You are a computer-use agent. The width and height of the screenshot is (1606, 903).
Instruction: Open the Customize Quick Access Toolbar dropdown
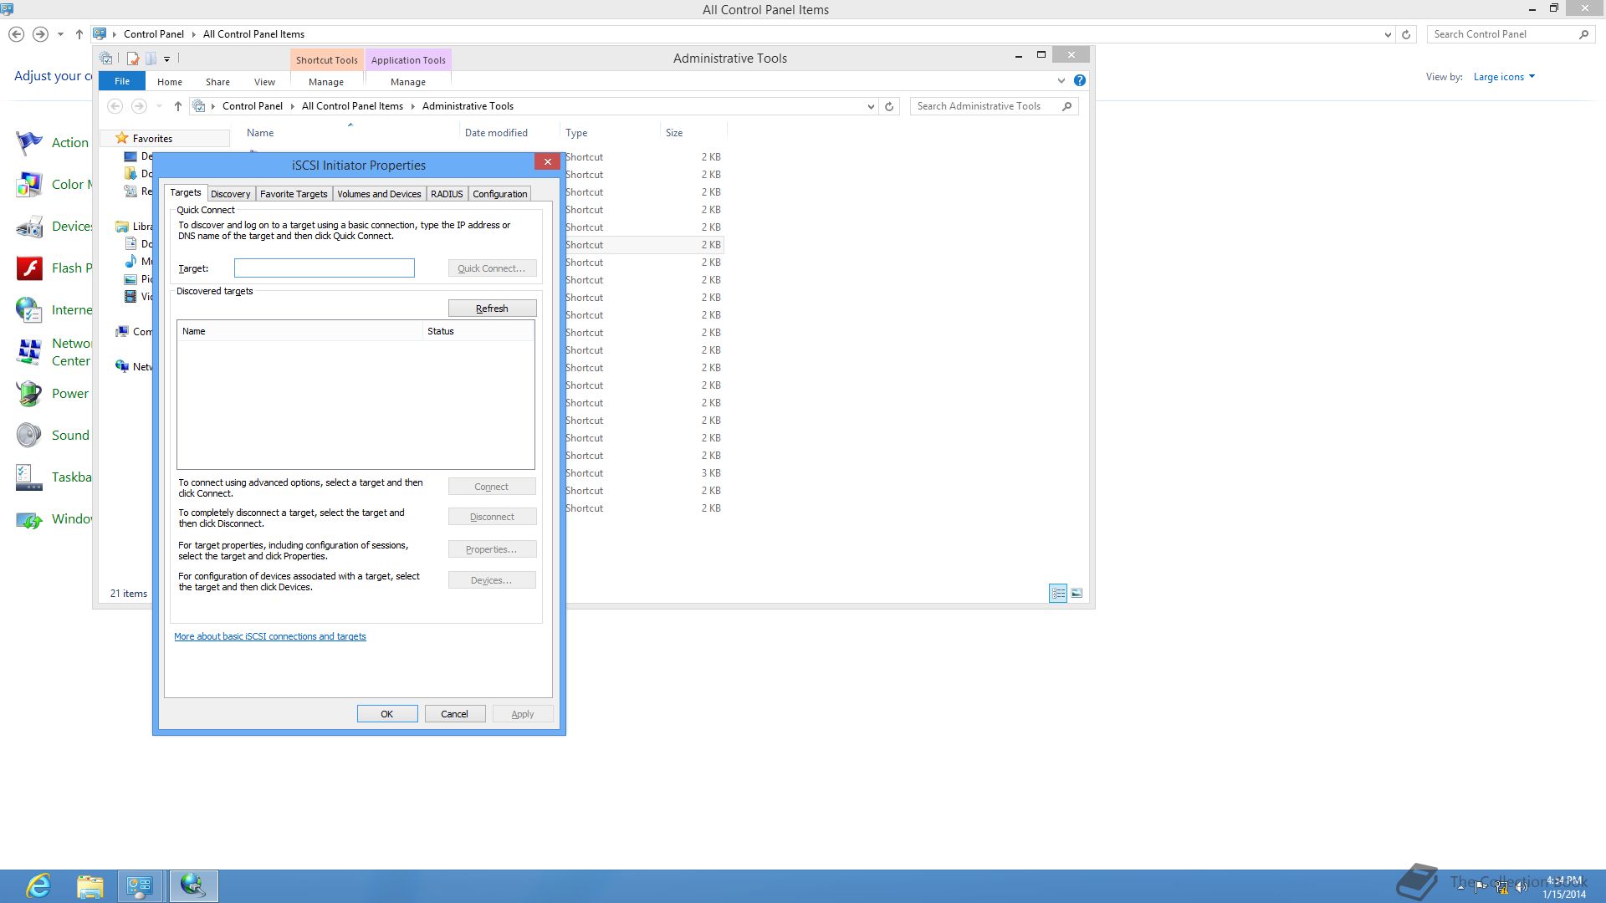(166, 59)
